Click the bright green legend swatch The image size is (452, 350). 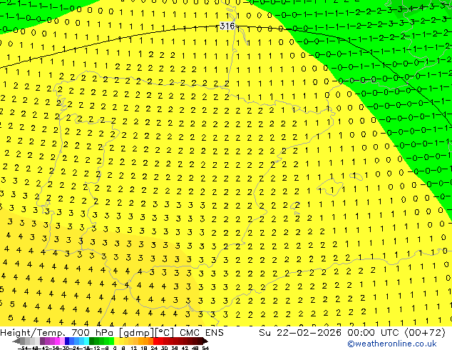[111, 341]
